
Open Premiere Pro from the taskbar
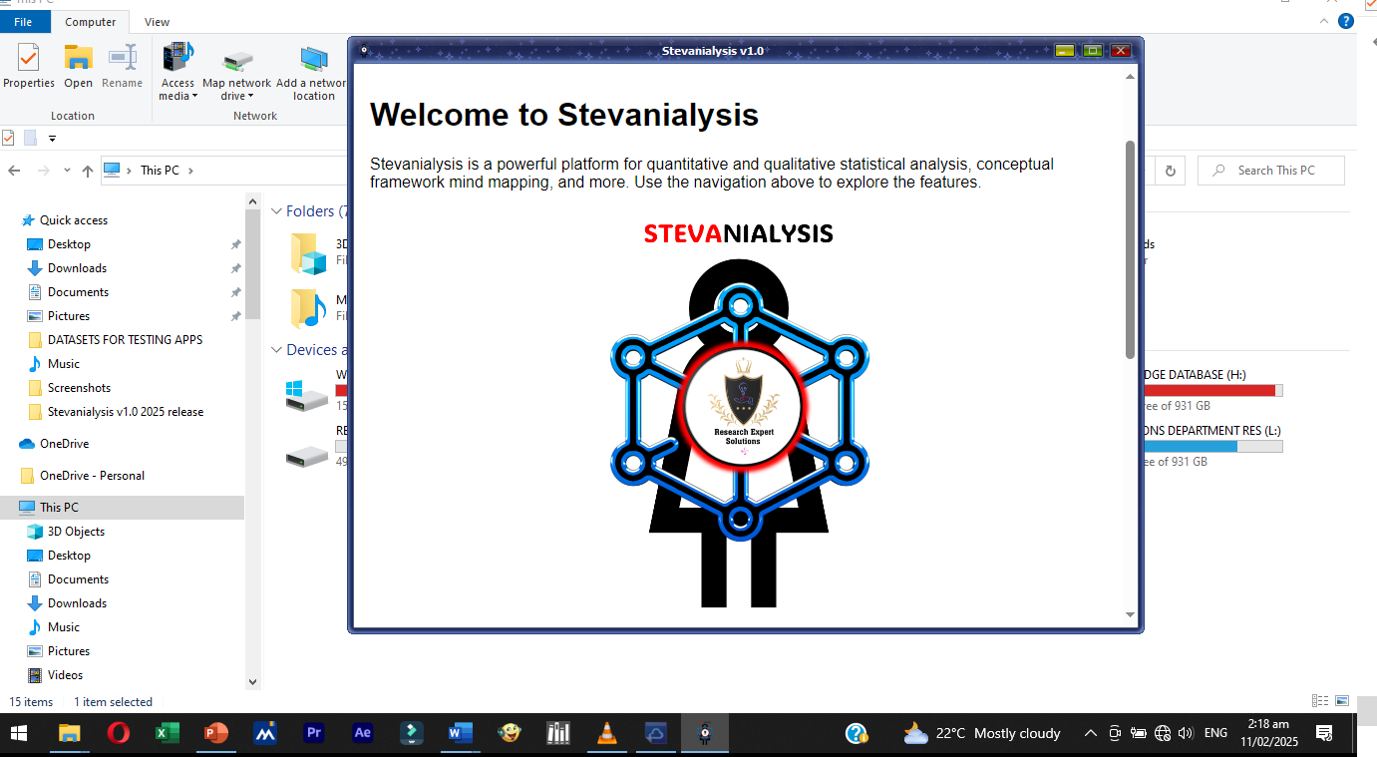click(314, 733)
